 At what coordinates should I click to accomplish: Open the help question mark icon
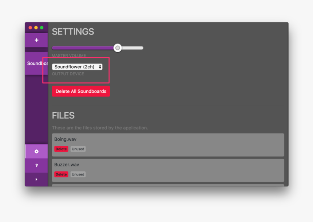[36, 165]
